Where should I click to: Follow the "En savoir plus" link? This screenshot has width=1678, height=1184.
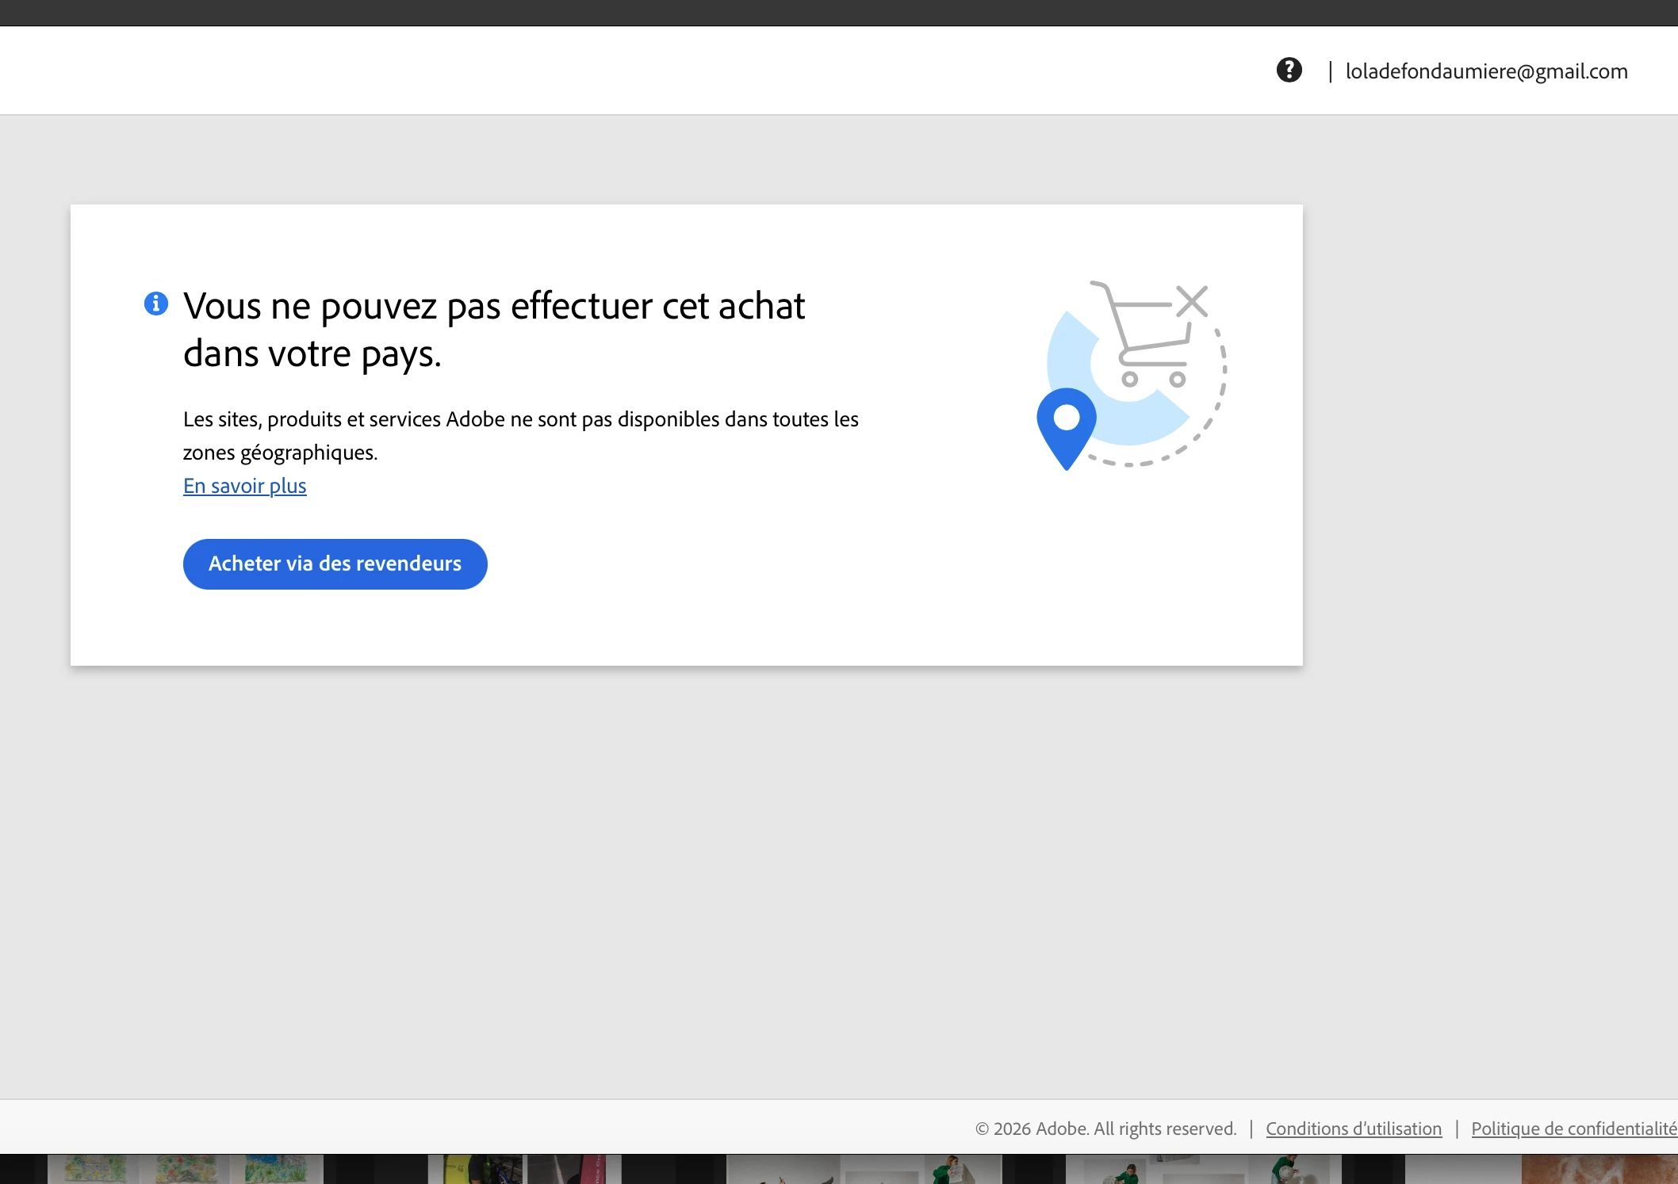pos(244,486)
